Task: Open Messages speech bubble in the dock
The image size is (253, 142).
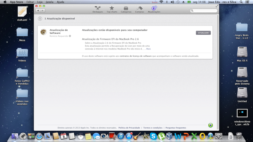Action: [x=96, y=136]
